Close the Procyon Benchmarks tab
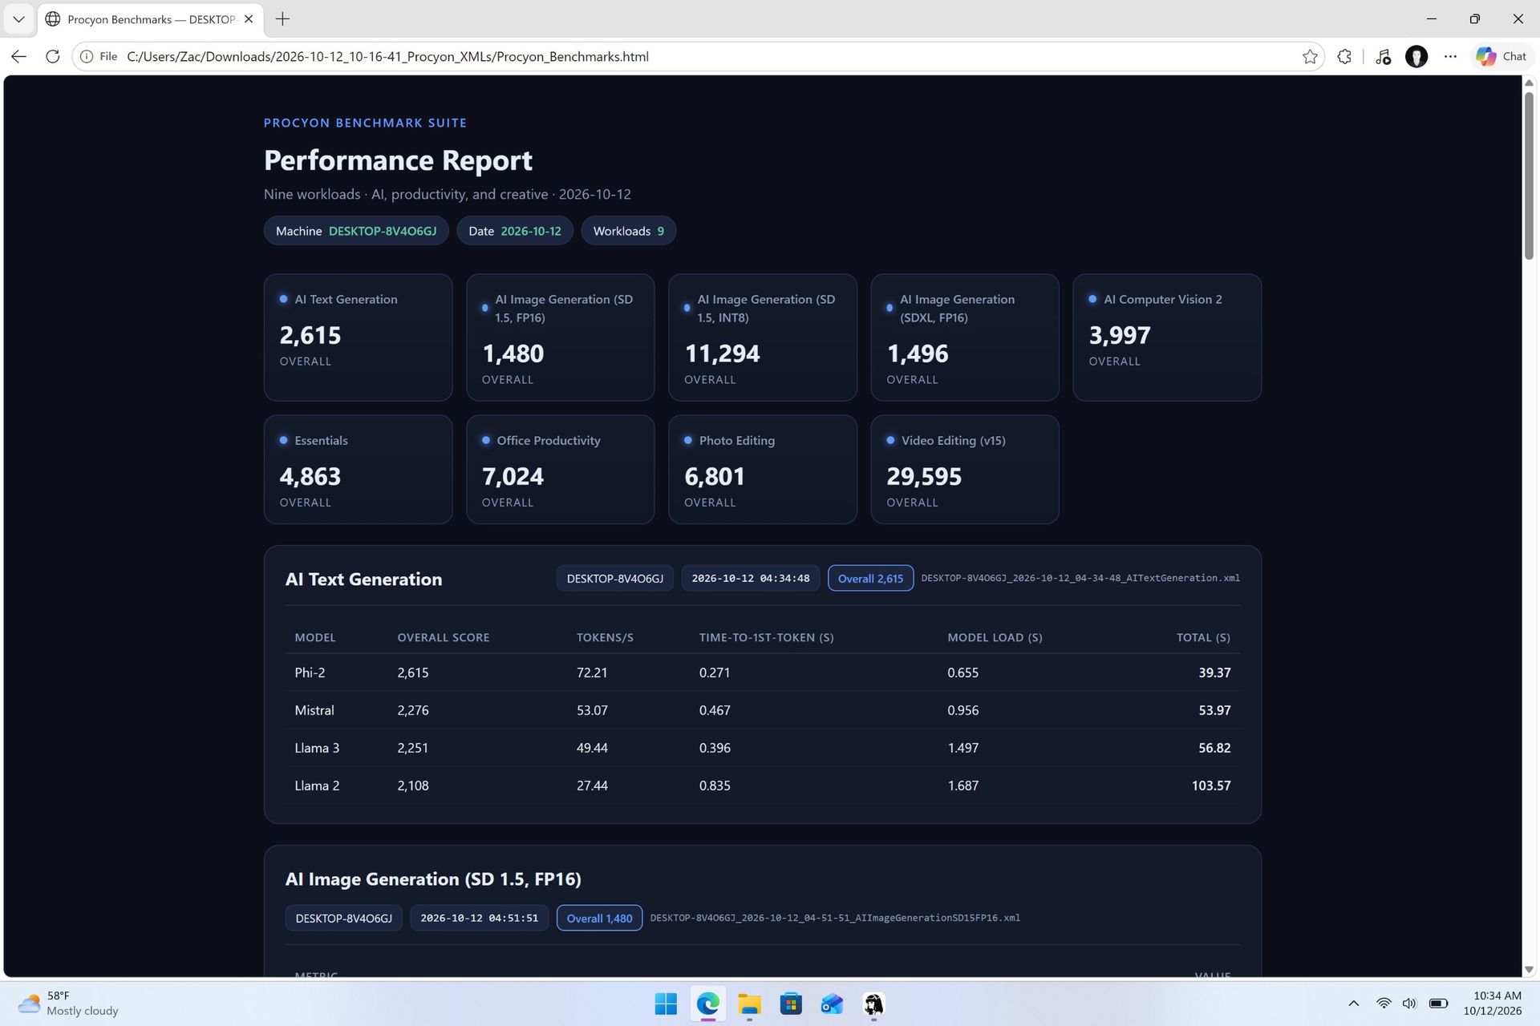Image resolution: width=1540 pixels, height=1026 pixels. [x=249, y=19]
